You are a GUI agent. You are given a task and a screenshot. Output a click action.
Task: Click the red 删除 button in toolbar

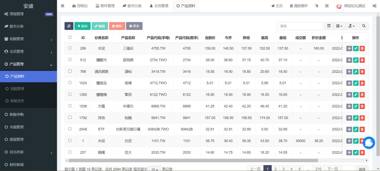tap(117, 26)
